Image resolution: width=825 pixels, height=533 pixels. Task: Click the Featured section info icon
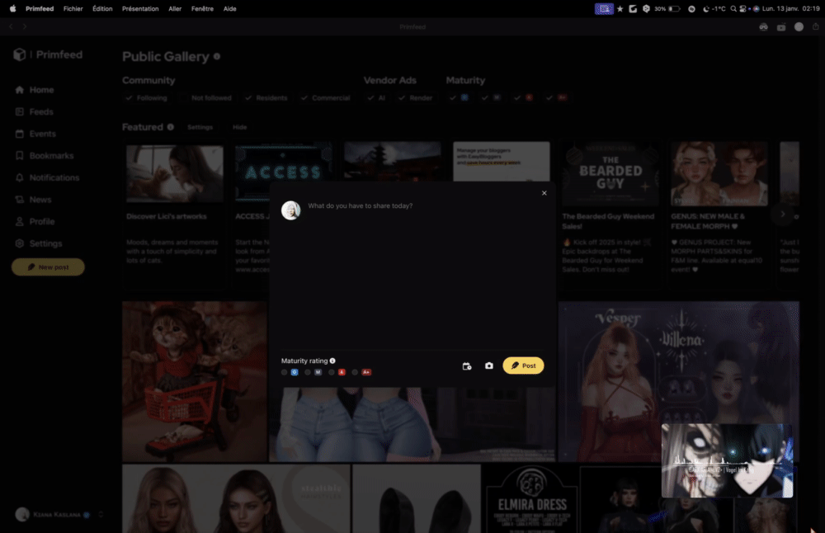(171, 127)
